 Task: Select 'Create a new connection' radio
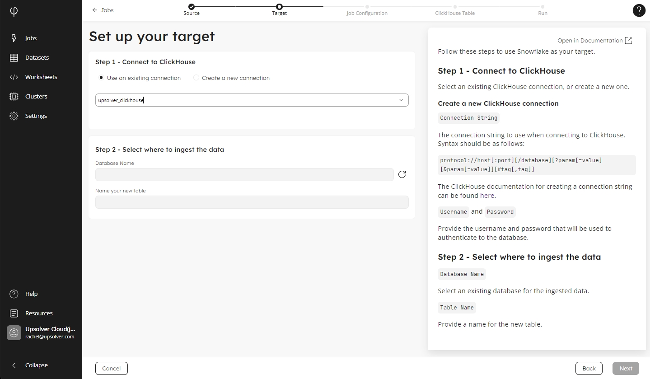[x=196, y=78]
